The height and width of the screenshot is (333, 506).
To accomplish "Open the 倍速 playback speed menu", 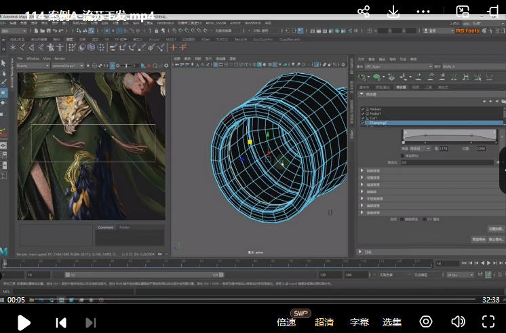I will 286,322.
